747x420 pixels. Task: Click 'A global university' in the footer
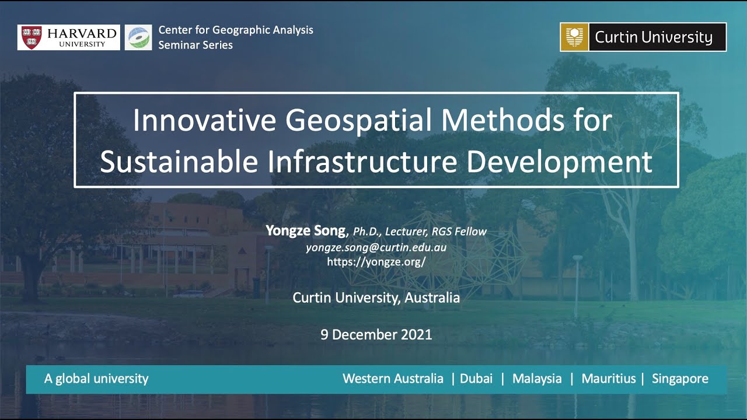pos(96,379)
